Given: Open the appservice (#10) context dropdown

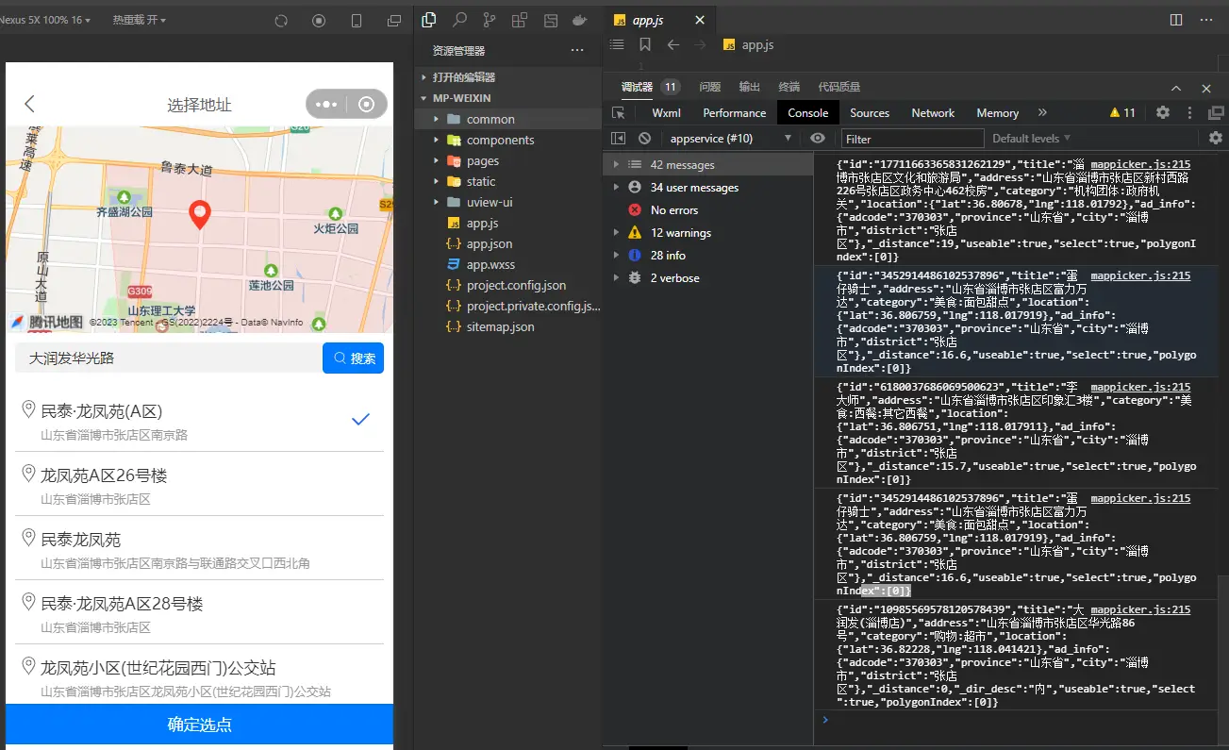Looking at the screenshot, I should [730, 138].
